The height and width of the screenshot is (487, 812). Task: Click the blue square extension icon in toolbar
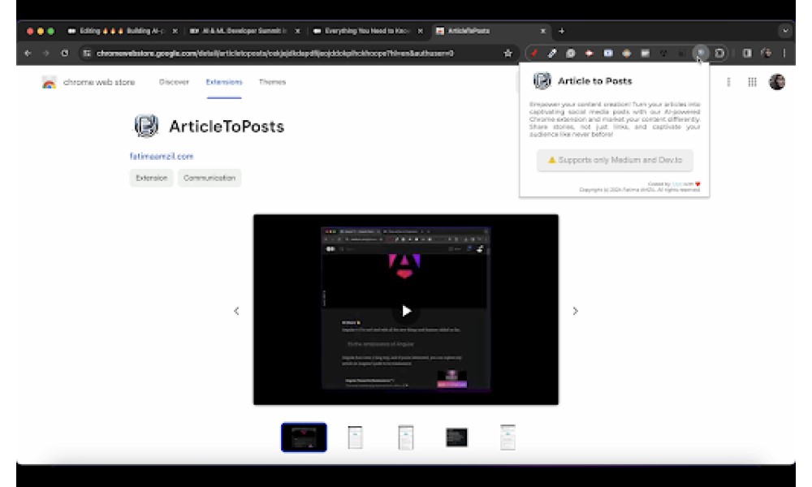point(608,53)
